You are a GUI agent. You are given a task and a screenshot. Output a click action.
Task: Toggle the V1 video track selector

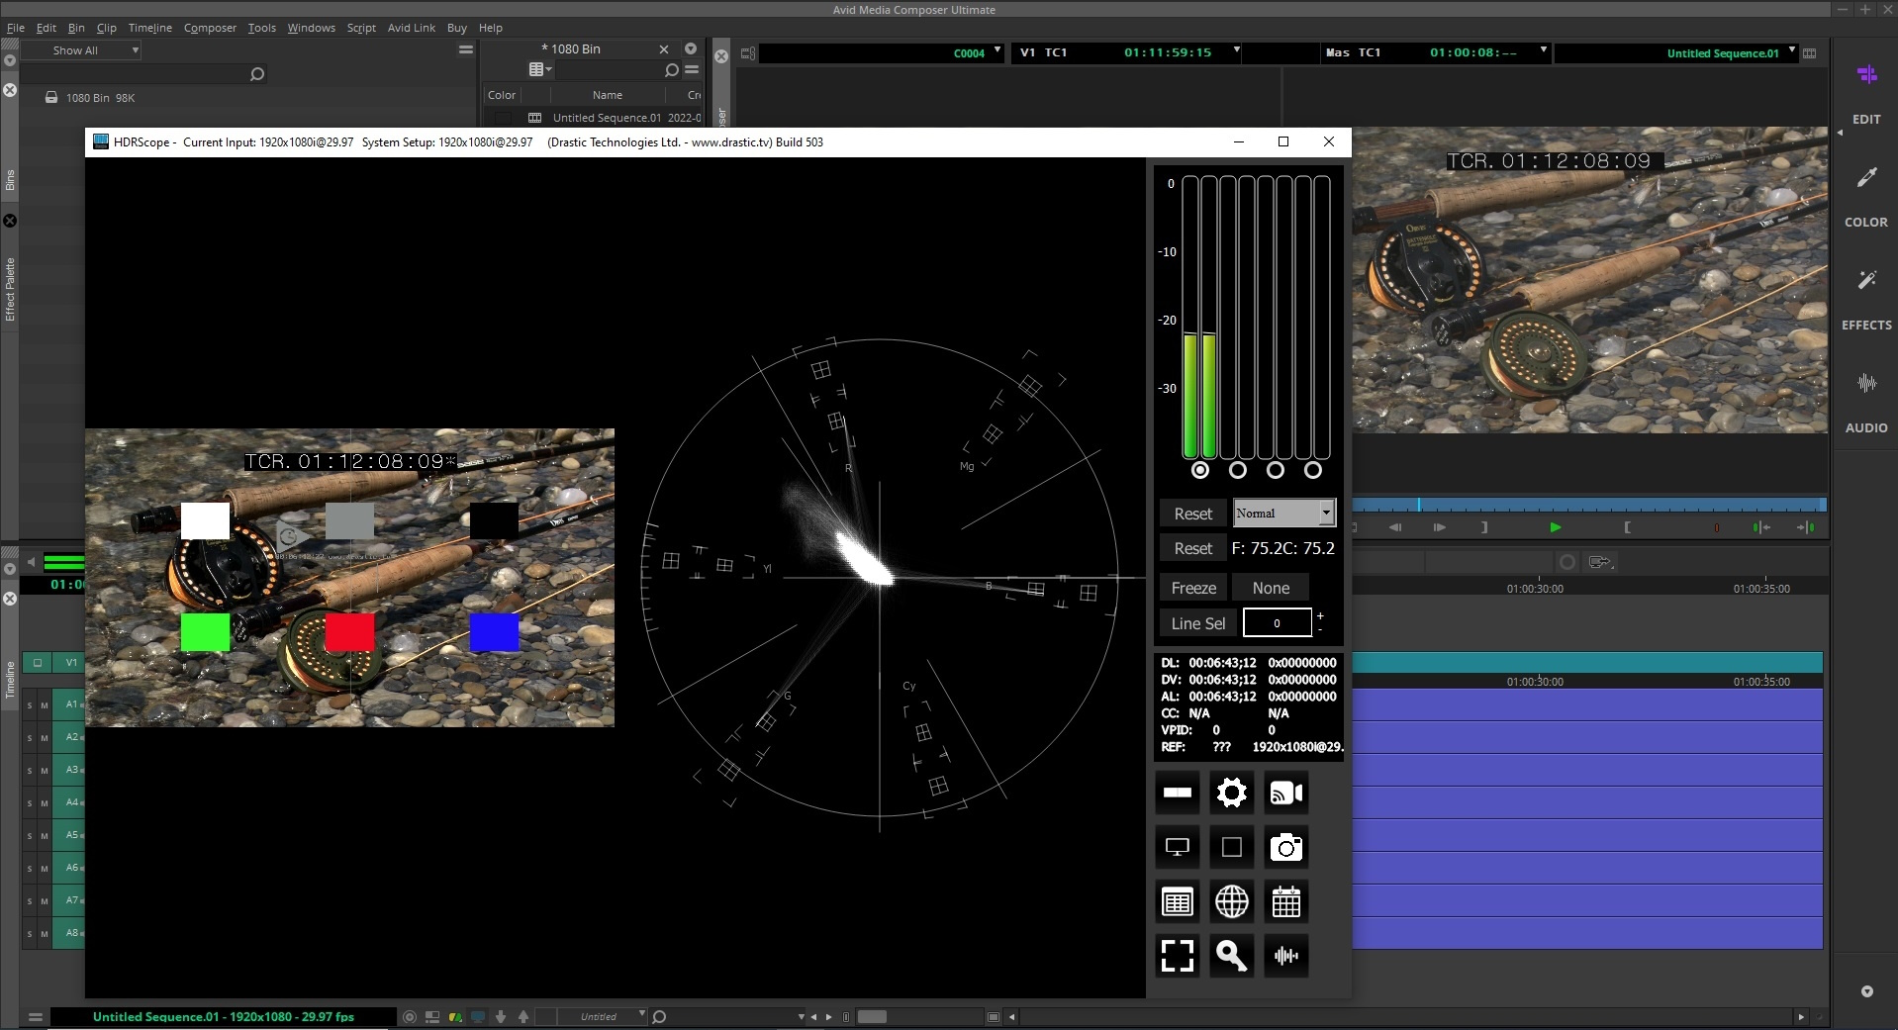point(71,663)
